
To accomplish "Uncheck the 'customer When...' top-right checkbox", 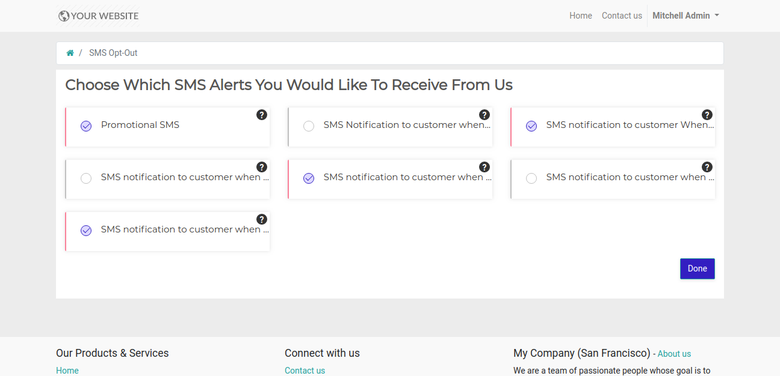I will (531, 126).
